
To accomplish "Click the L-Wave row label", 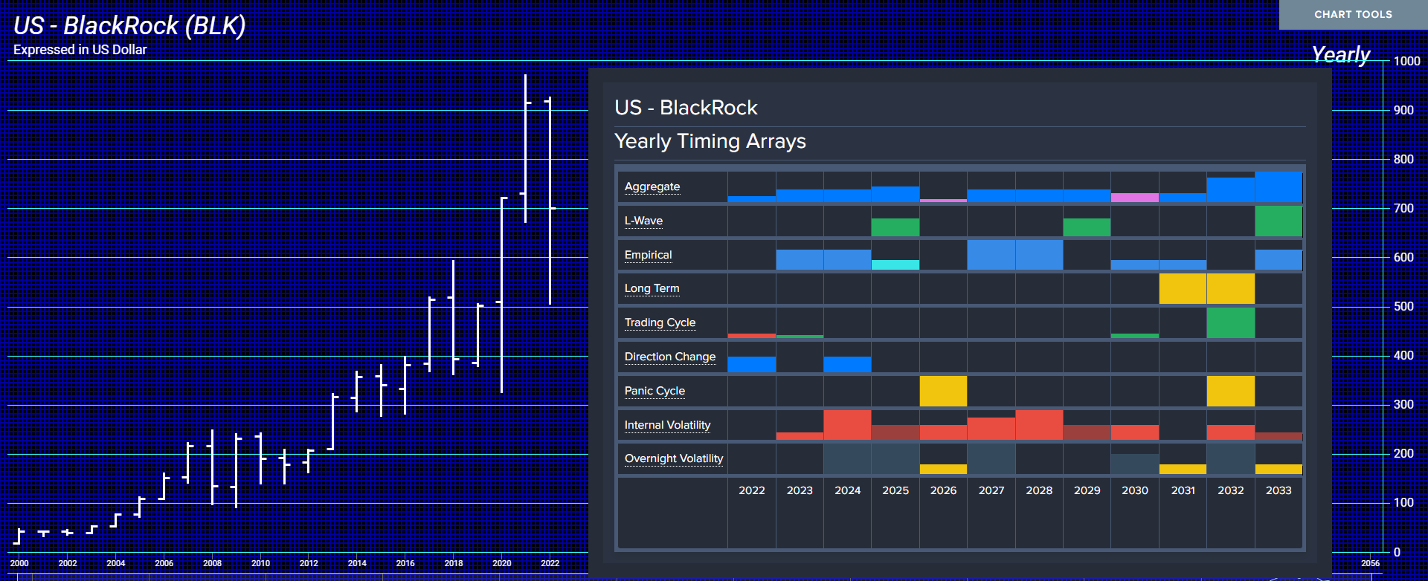I will click(643, 221).
